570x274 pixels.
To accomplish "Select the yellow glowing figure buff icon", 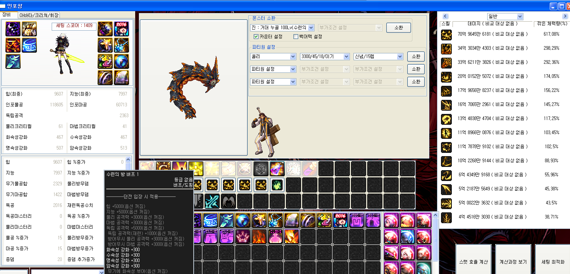I will [x=196, y=169].
